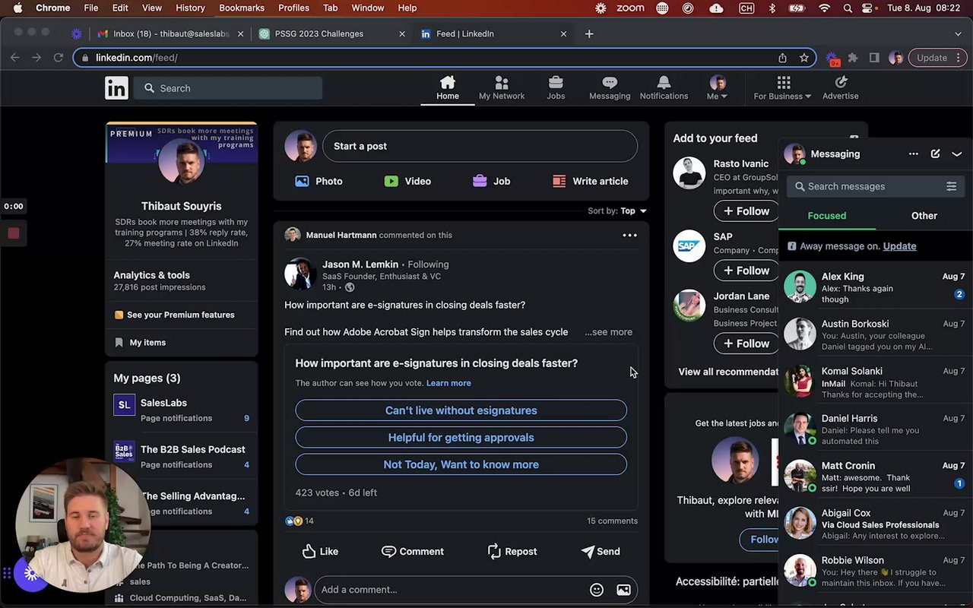Open Messaging panel more options
The image size is (973, 608).
coord(913,154)
